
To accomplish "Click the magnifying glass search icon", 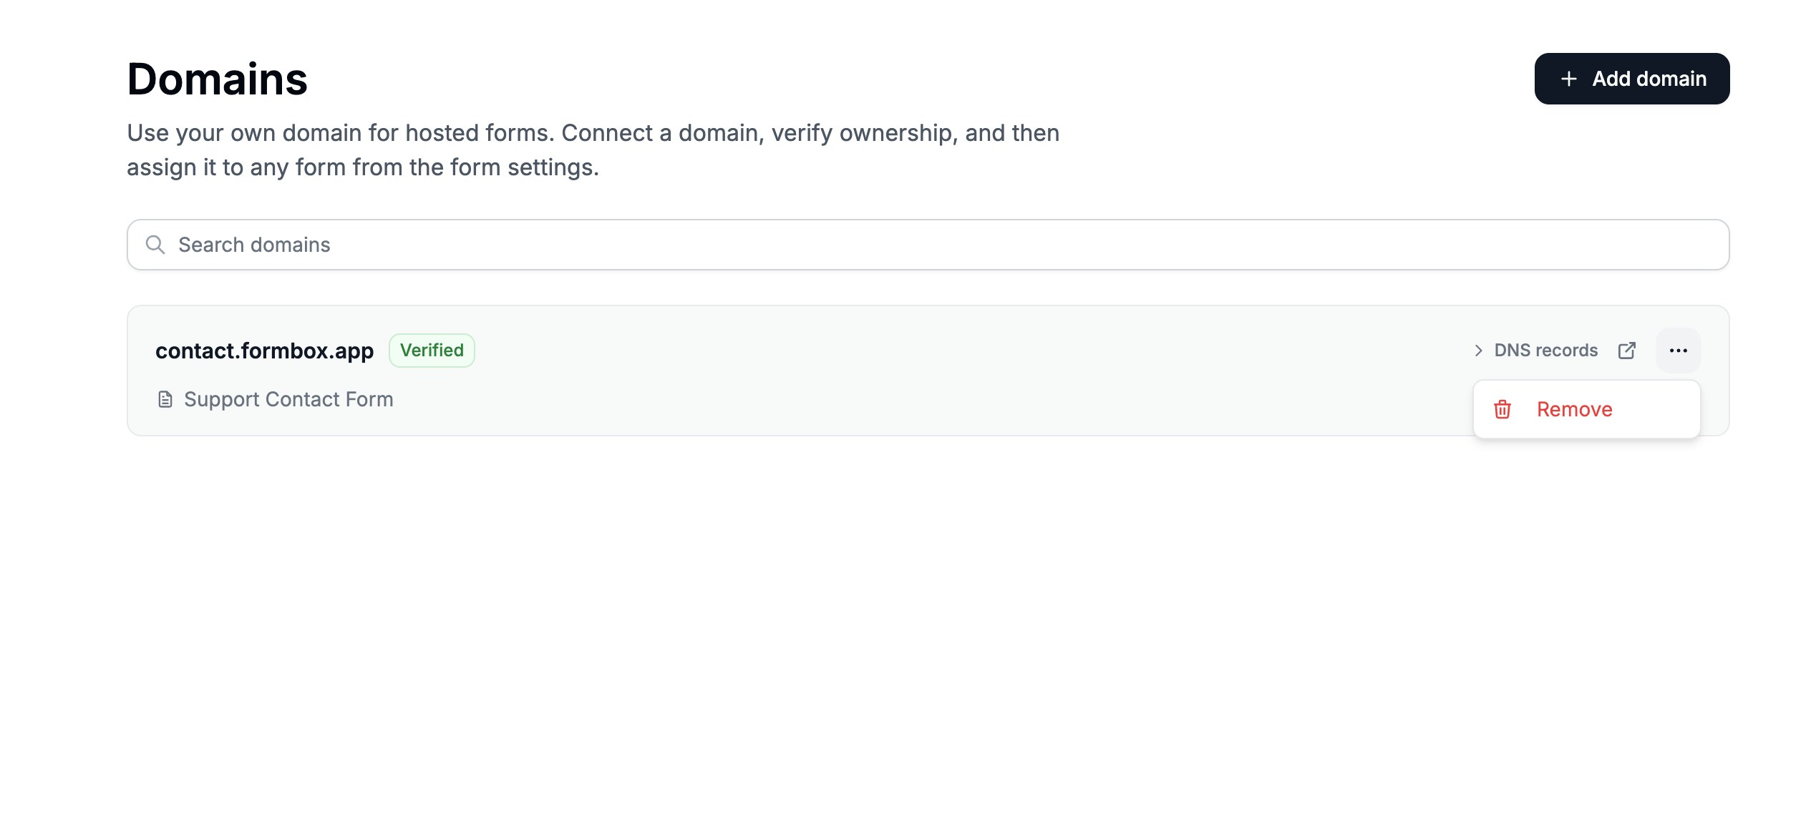I will coord(155,245).
